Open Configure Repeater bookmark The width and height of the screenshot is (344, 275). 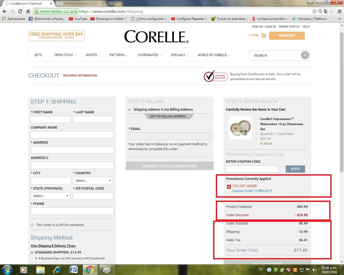pos(189,19)
